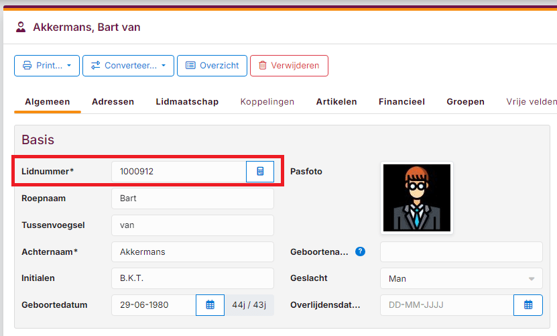557x336 pixels.
Task: Click the age text 44j / 43j
Action: pos(249,304)
